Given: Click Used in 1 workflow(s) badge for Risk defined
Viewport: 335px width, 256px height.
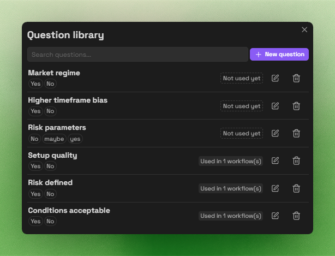Looking at the screenshot, I should (231, 188).
